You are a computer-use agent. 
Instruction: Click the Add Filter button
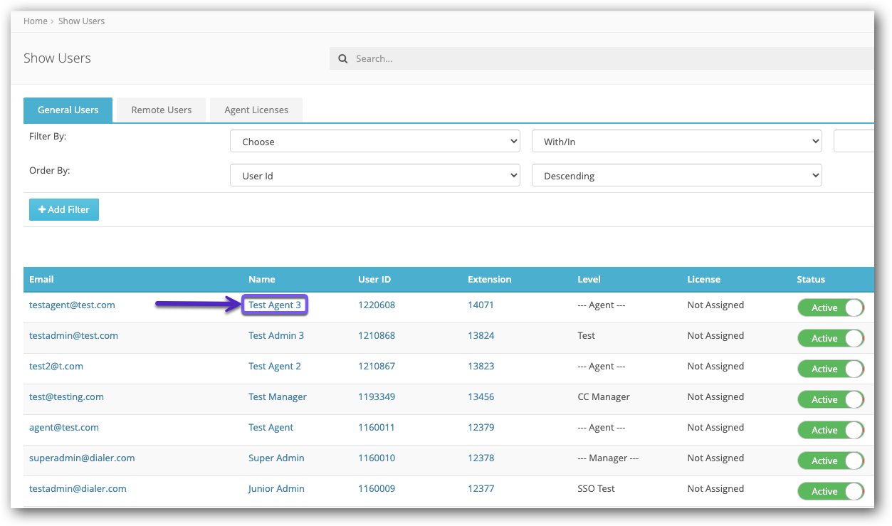coord(64,209)
